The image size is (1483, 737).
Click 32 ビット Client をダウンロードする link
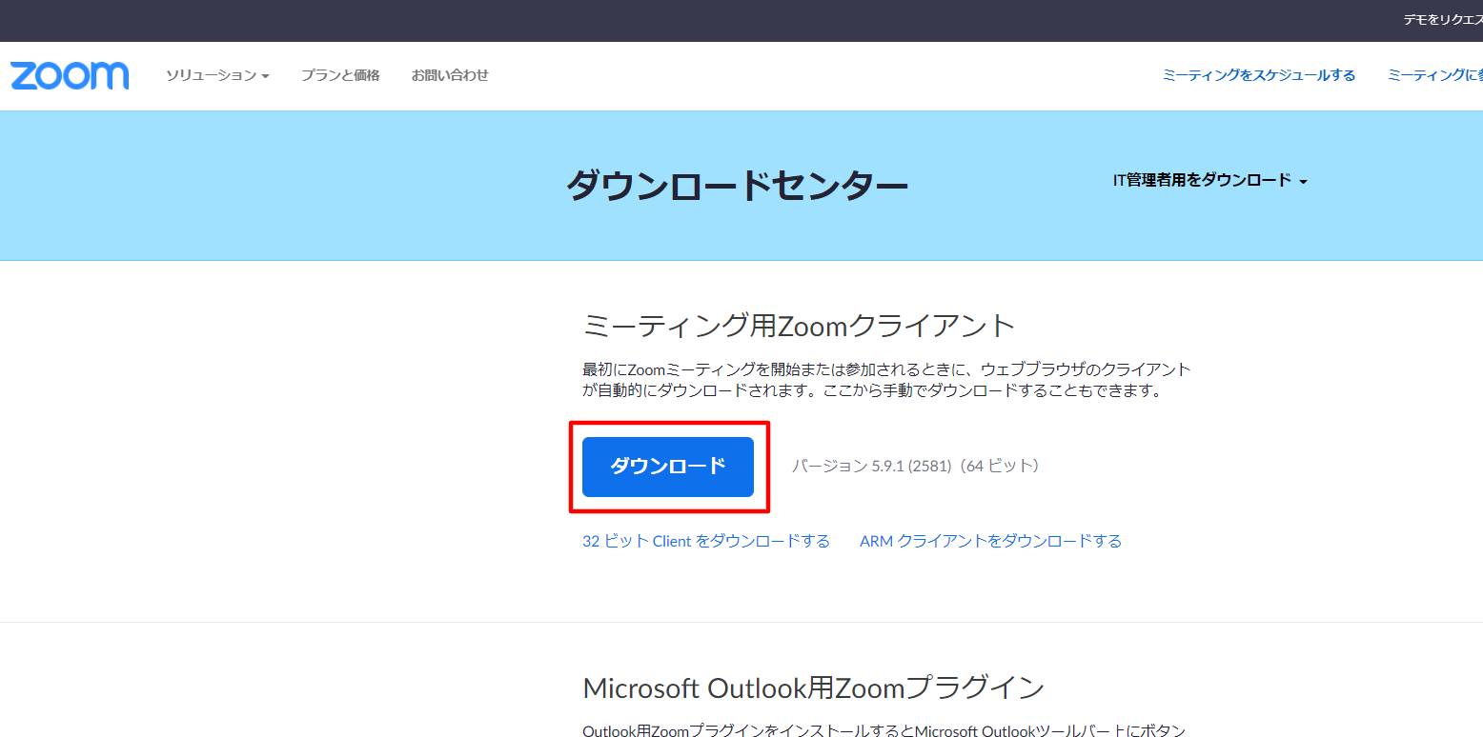[706, 541]
